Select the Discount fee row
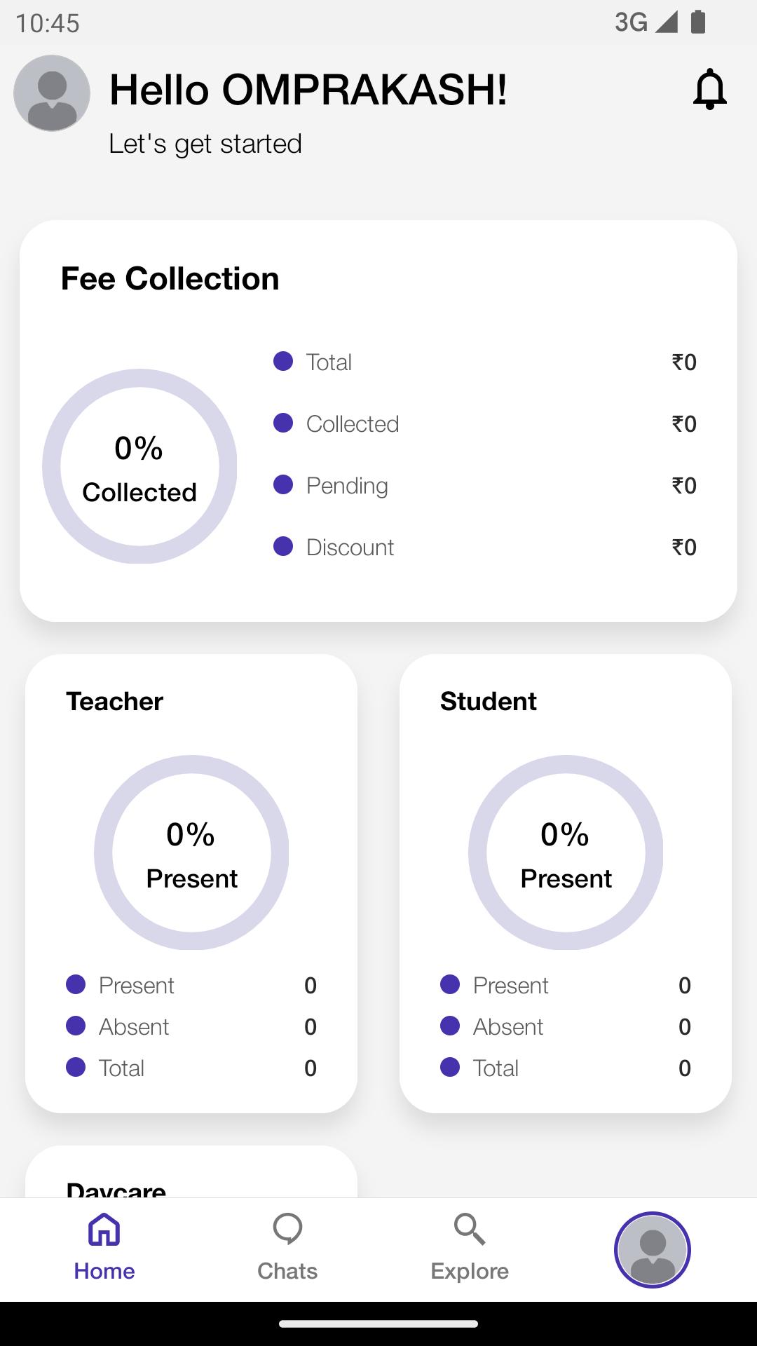This screenshot has width=757, height=1346. (x=485, y=547)
